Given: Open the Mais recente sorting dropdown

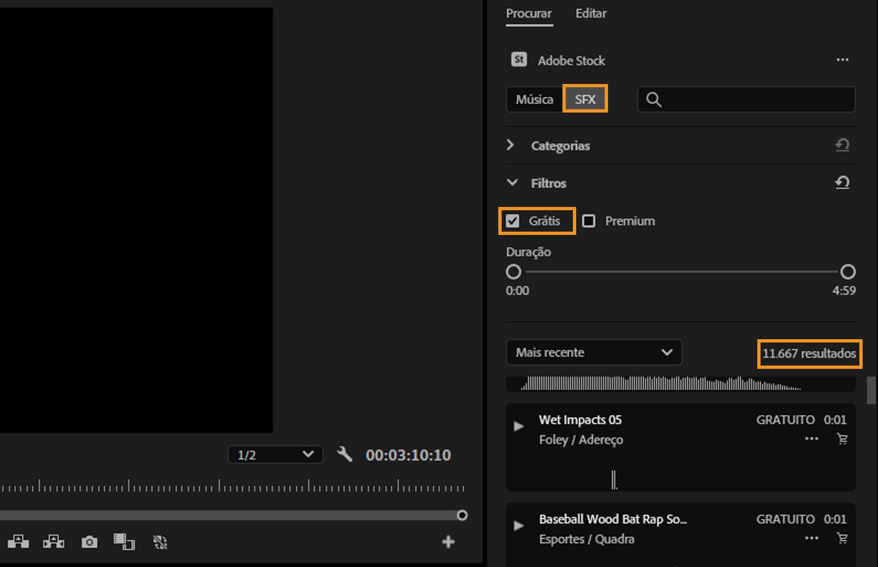Looking at the screenshot, I should [x=593, y=352].
